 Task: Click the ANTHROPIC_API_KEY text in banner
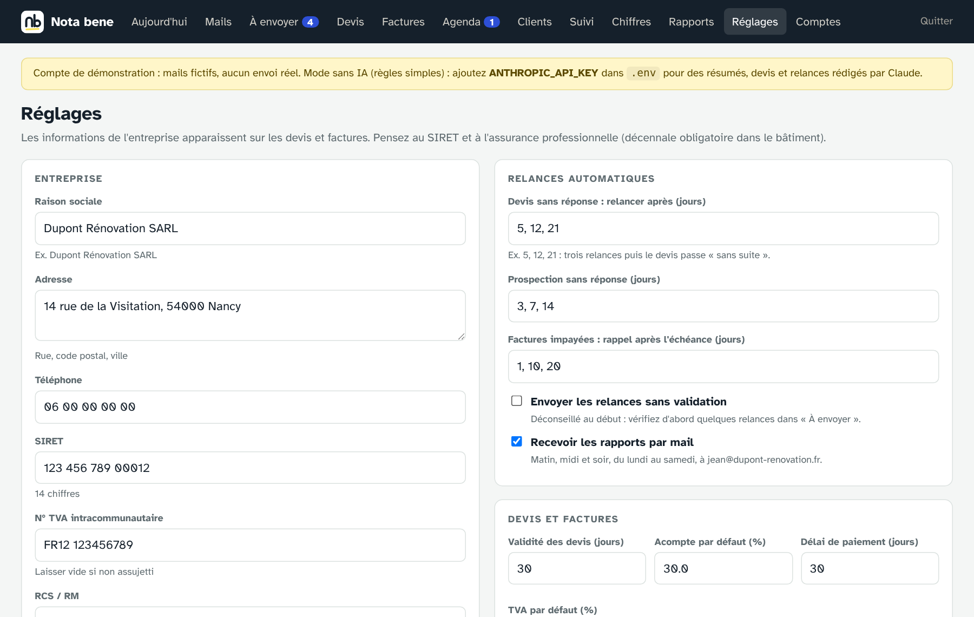point(543,73)
